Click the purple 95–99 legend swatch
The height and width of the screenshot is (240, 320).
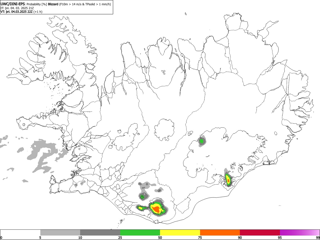(x=300, y=232)
